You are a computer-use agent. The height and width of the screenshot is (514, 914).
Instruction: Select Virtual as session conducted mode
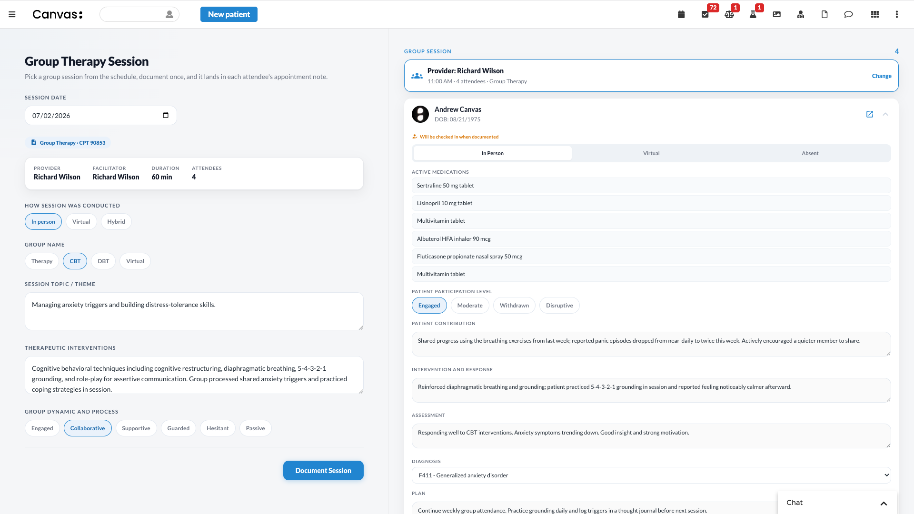81,222
